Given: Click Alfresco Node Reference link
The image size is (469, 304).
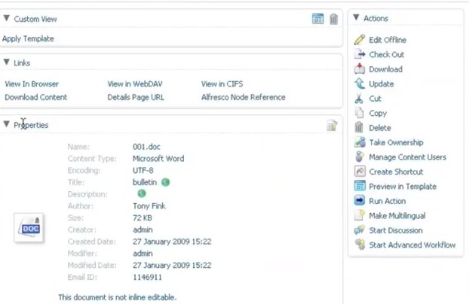Looking at the screenshot, I should coord(243,97).
